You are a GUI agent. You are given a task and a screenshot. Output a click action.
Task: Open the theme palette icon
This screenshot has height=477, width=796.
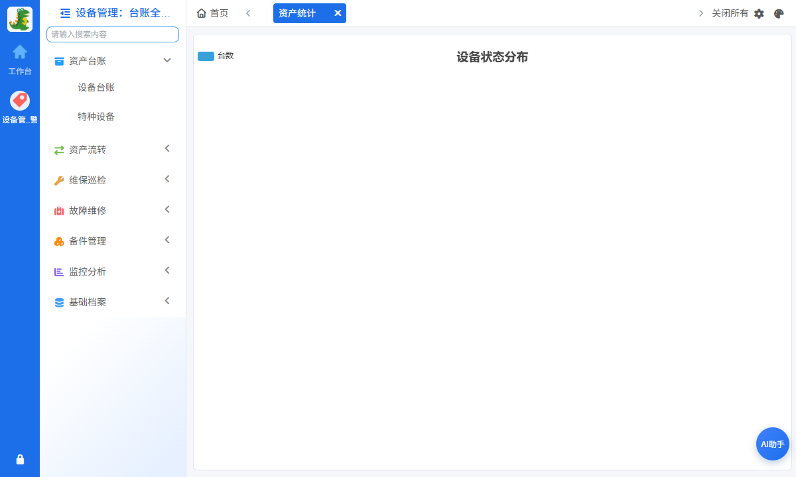coord(779,13)
